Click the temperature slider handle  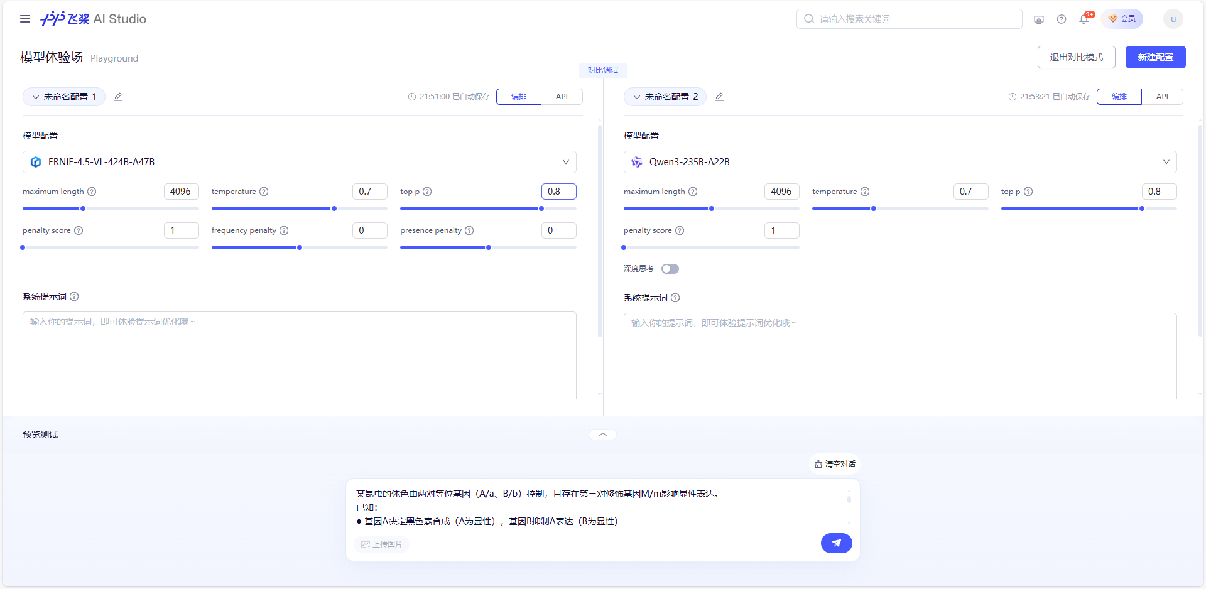pyautogui.click(x=334, y=208)
